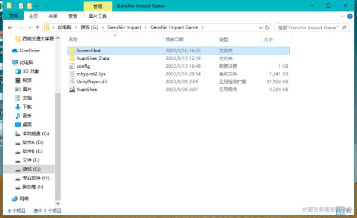
Task: Select the YuanShen_Data folder icon
Action: tap(72, 58)
